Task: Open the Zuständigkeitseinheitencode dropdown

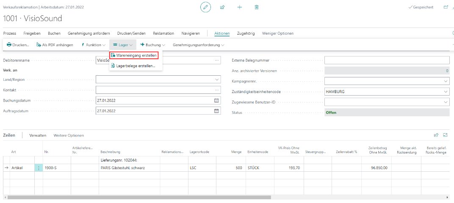Action: [x=446, y=91]
